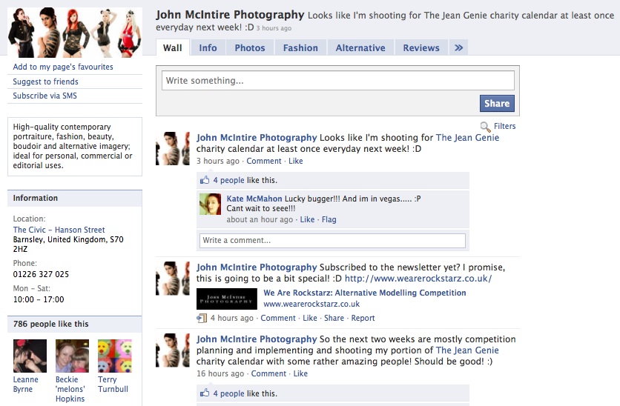The width and height of the screenshot is (620, 406).
Task: Open The Jean Genie link in first post
Action: 467,138
